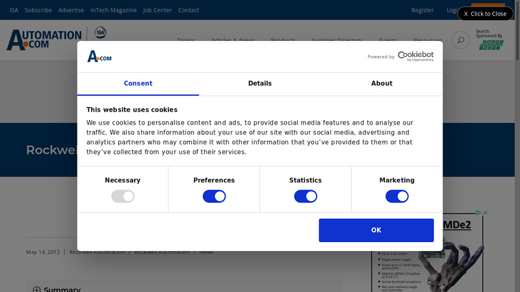
Task: Open the Automation.com logo homepage
Action: (44, 40)
